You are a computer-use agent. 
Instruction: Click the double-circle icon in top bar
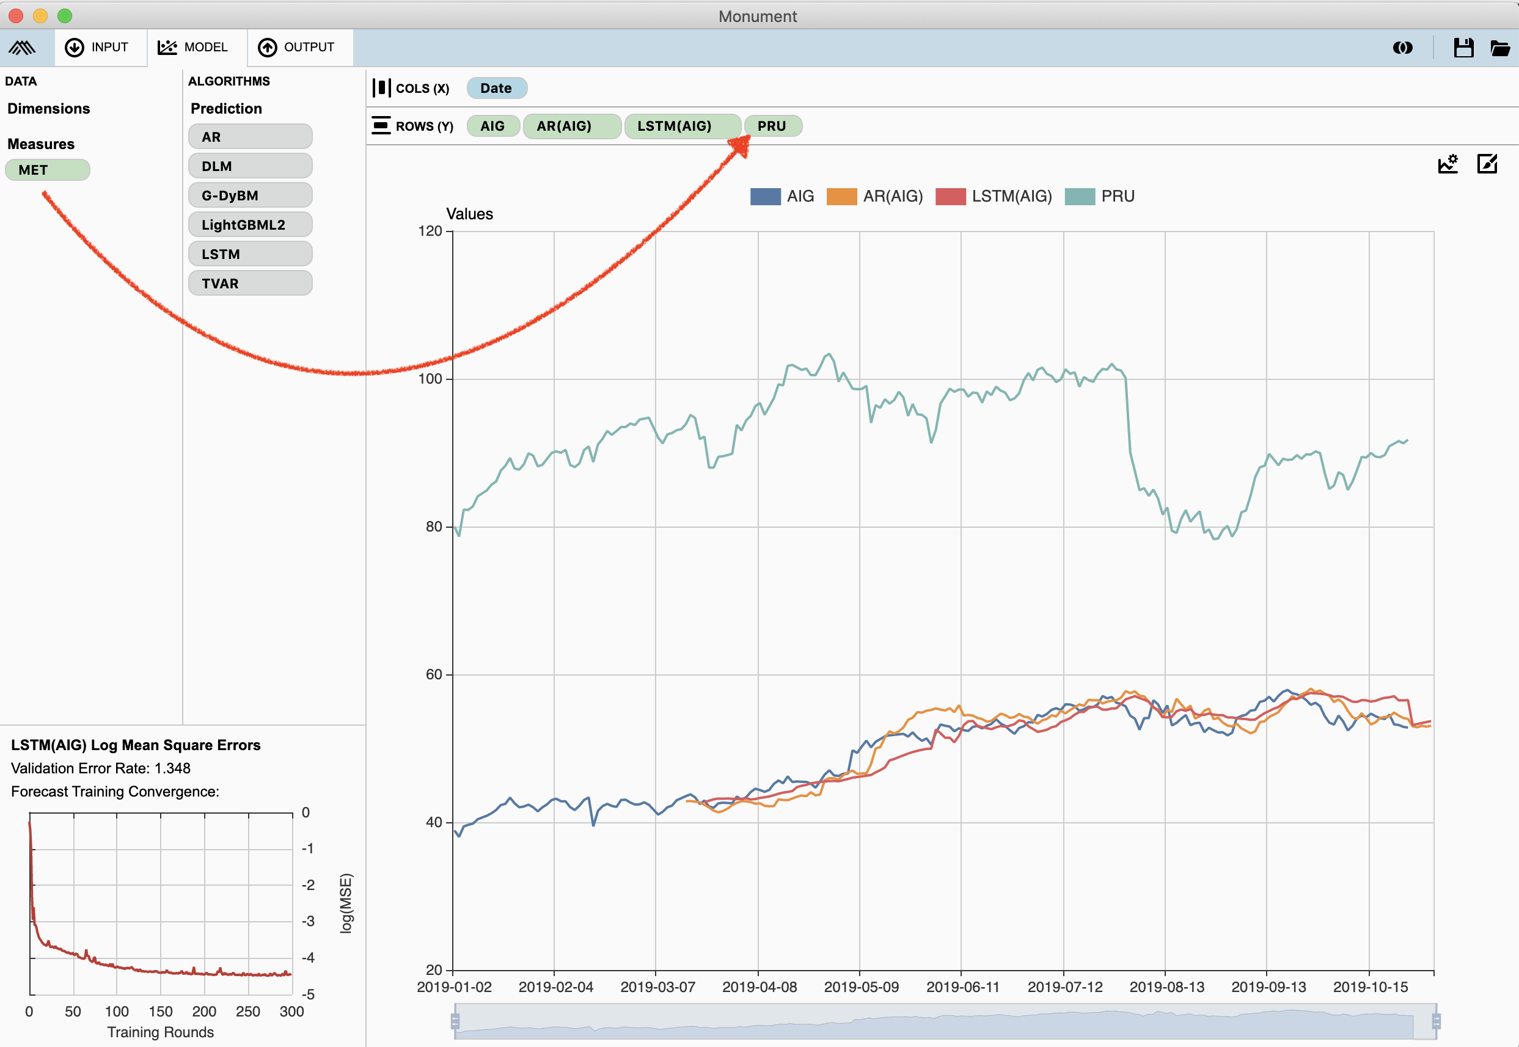click(1403, 47)
